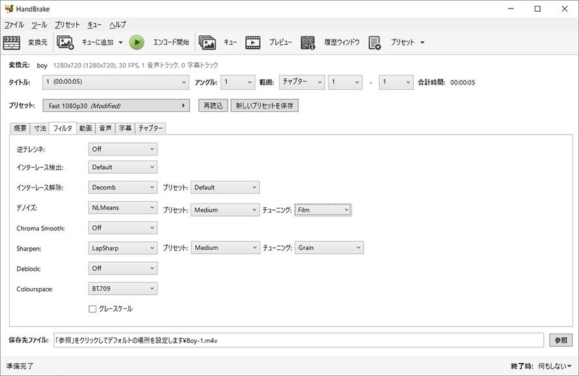Click the 再読込 button
This screenshot has height=376, width=579.
[213, 105]
